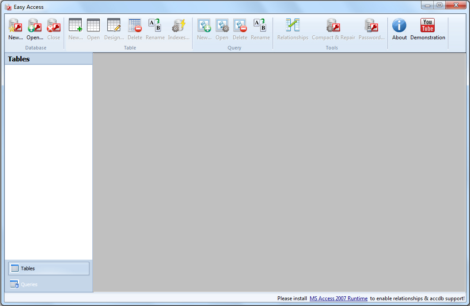Image resolution: width=470 pixels, height=306 pixels.
Task: Follow MS Access 2007 Runtime link
Action: 338,298
